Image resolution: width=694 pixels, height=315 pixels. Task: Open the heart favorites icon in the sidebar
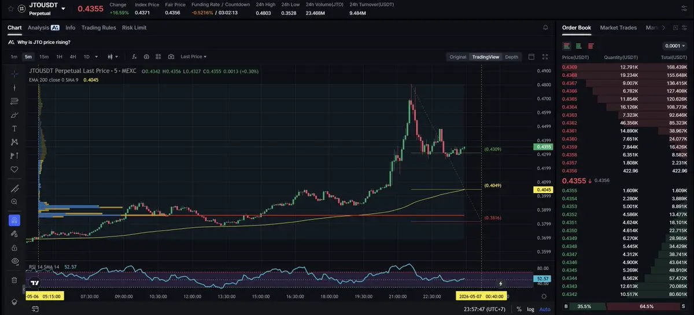(x=14, y=169)
